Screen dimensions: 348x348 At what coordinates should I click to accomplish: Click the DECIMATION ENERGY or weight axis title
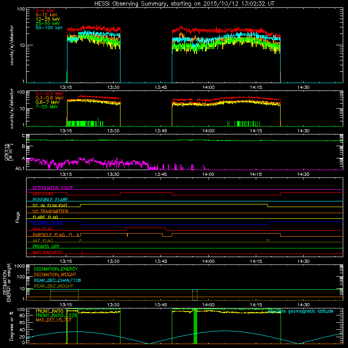click(x=7, y=282)
